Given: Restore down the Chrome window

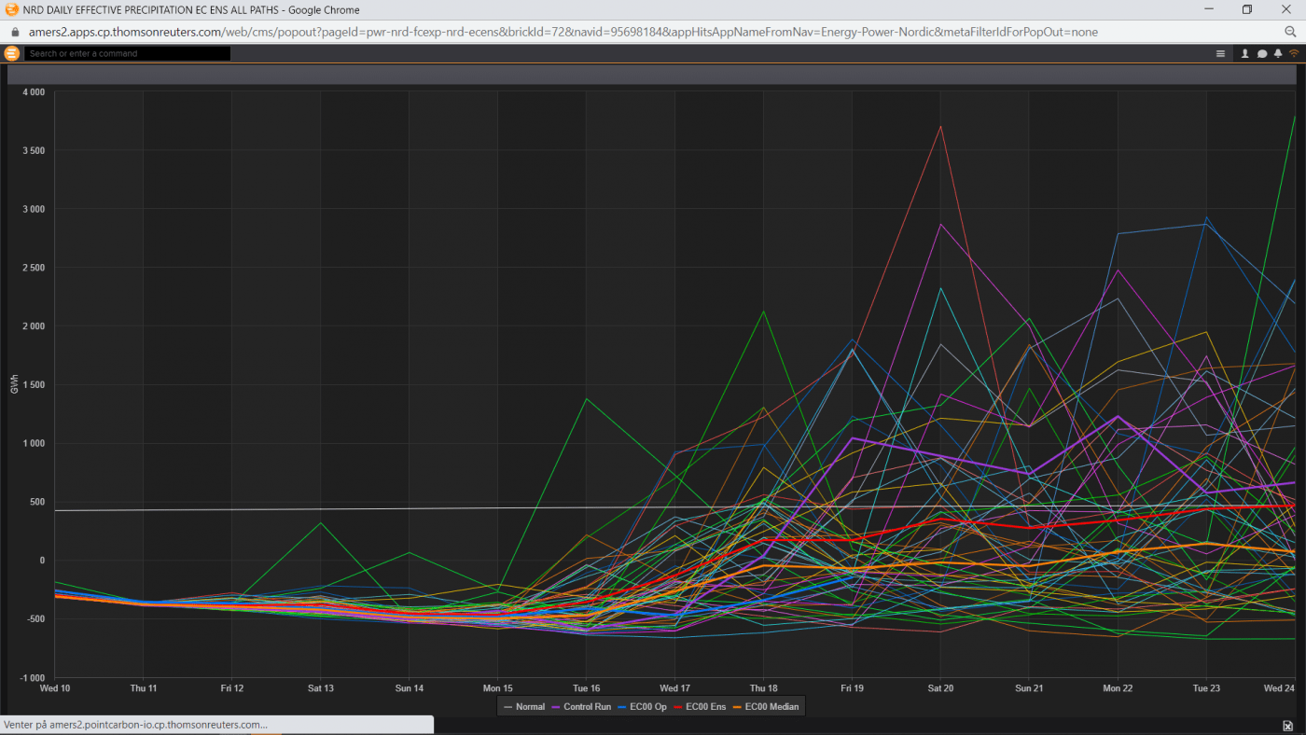Looking at the screenshot, I should pos(1247,9).
